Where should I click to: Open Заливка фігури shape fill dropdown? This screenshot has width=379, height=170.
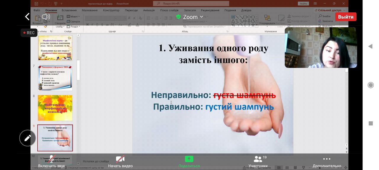[x=300, y=16]
